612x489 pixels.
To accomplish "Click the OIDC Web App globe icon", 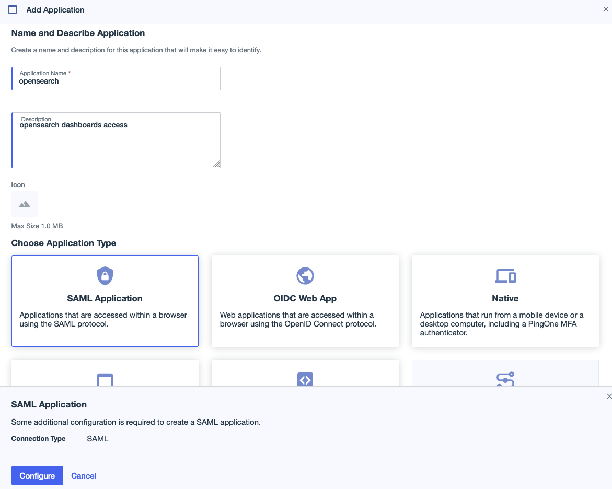I will pyautogui.click(x=305, y=275).
